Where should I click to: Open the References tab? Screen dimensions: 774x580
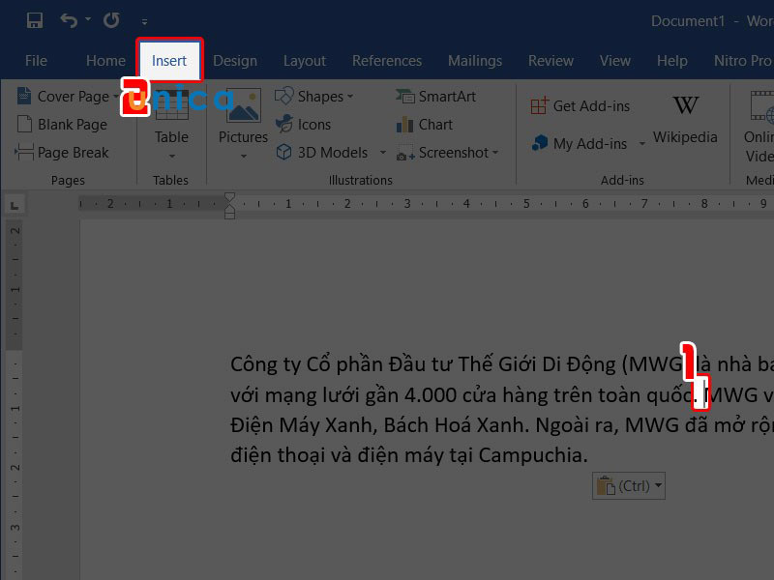click(387, 61)
